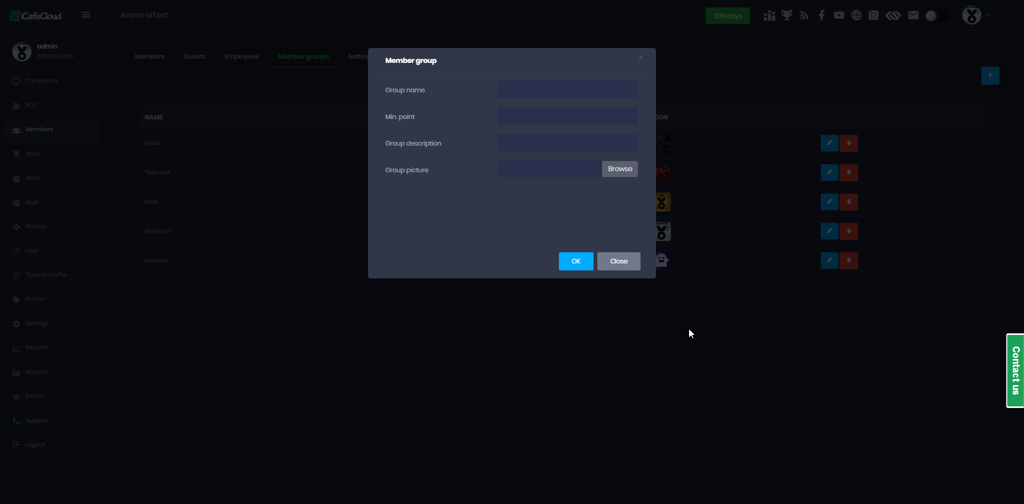Open Shop in the sidebar

[33, 154]
